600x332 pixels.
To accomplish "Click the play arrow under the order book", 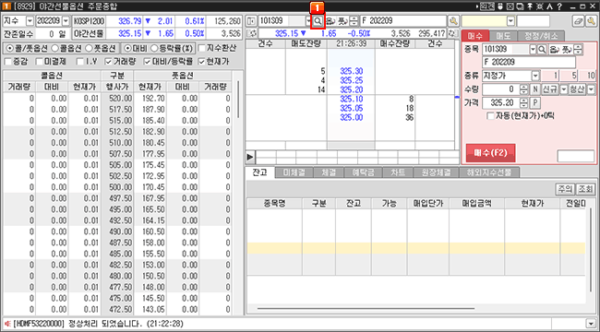I will click(250, 157).
